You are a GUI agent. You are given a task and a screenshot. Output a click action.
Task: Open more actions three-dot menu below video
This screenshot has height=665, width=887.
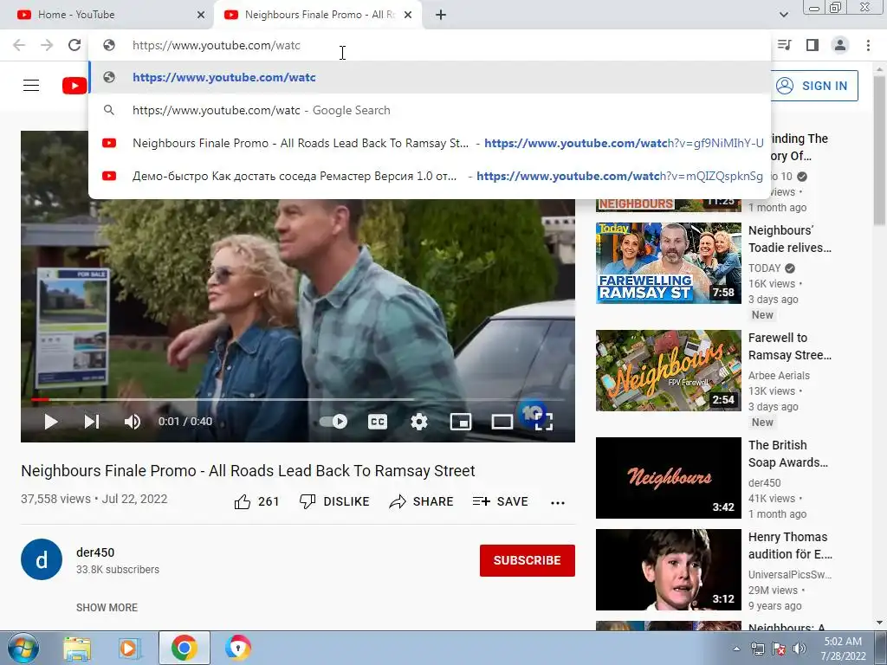pos(558,503)
